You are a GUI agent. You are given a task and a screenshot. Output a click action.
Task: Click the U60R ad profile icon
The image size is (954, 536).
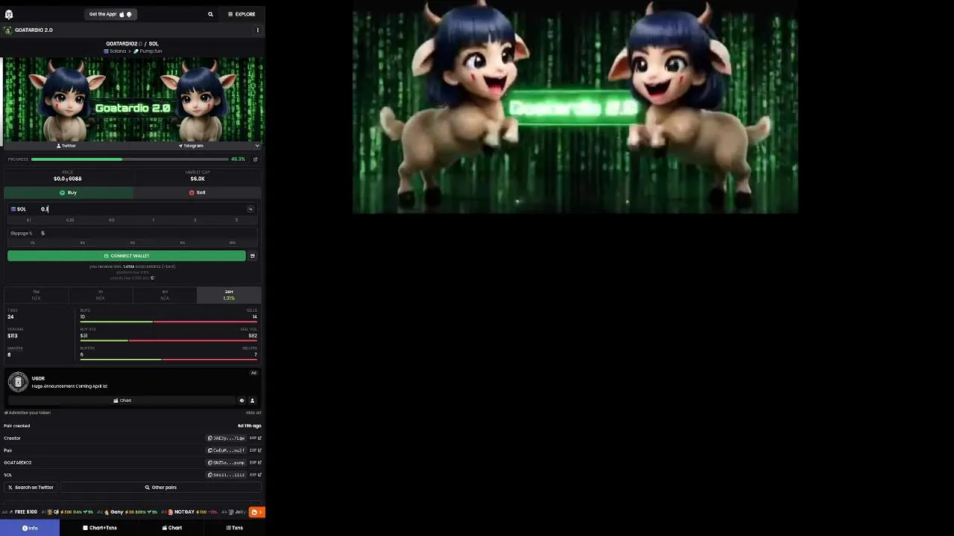[x=252, y=401]
